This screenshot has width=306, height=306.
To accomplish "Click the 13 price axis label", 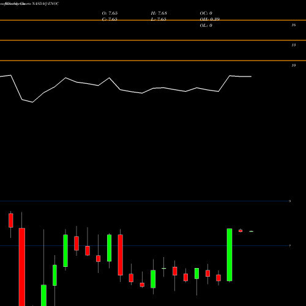I will pyautogui.click(x=294, y=45).
